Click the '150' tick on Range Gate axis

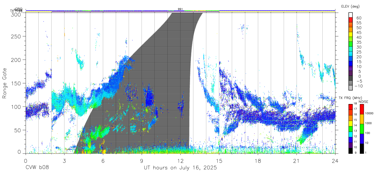[x=16, y=83]
